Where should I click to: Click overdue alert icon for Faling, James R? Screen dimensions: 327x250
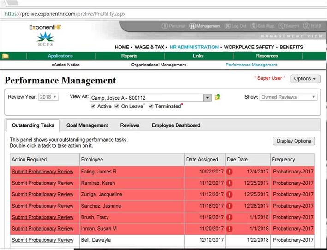pos(229,172)
